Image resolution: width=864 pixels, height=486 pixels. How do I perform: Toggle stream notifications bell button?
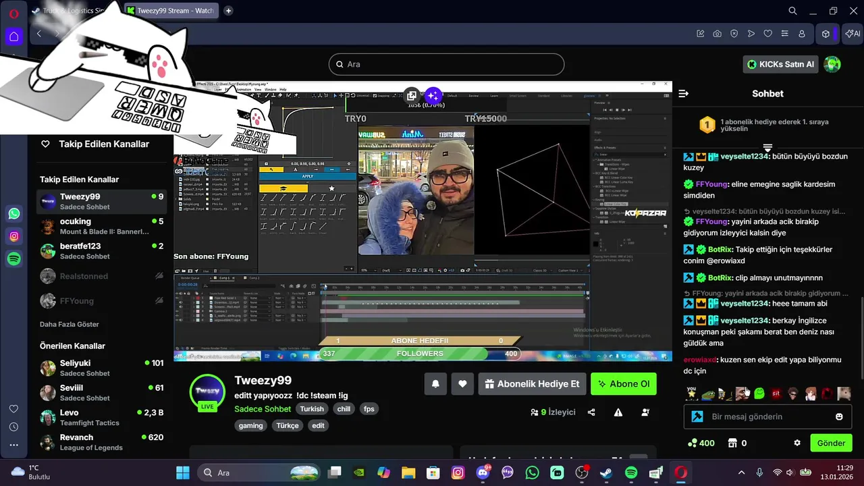pyautogui.click(x=435, y=384)
